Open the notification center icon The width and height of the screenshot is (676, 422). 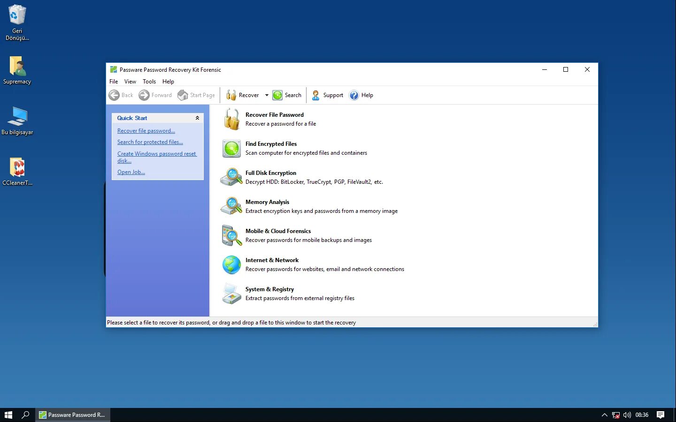point(661,415)
